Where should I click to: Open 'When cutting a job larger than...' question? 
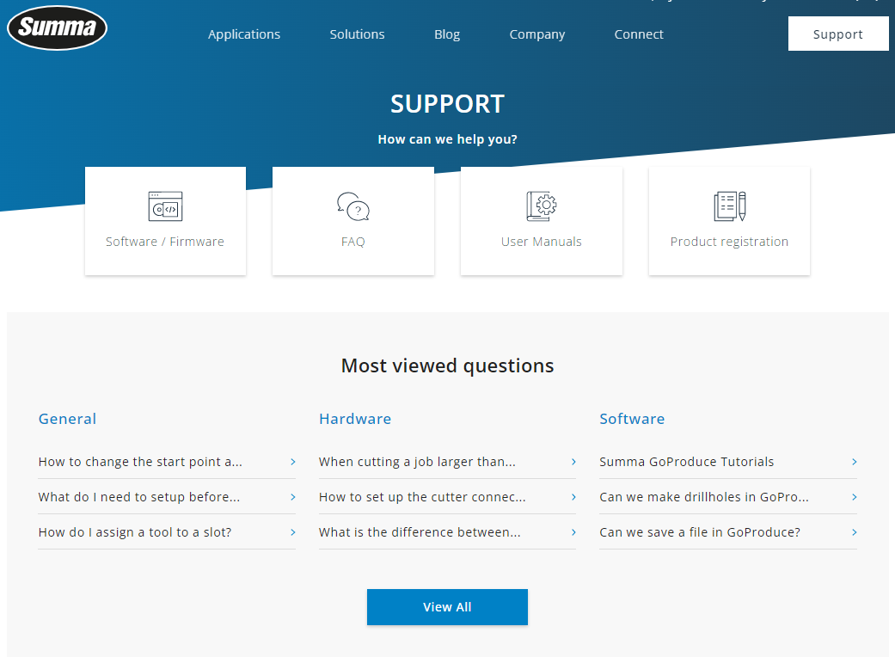click(x=447, y=462)
